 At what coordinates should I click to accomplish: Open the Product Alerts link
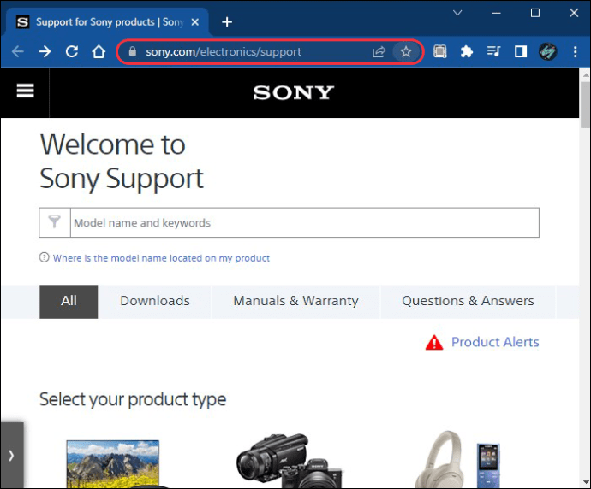tap(495, 342)
